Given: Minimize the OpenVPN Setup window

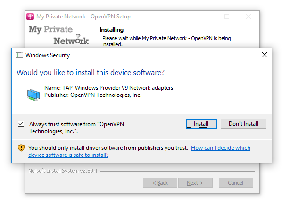Looking at the screenshot, I should pyautogui.click(x=206, y=17).
